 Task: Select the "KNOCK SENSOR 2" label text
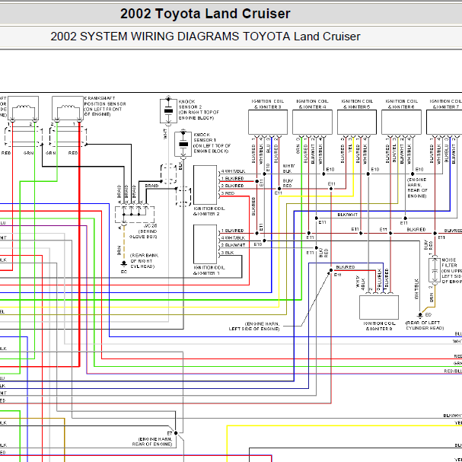(190, 104)
